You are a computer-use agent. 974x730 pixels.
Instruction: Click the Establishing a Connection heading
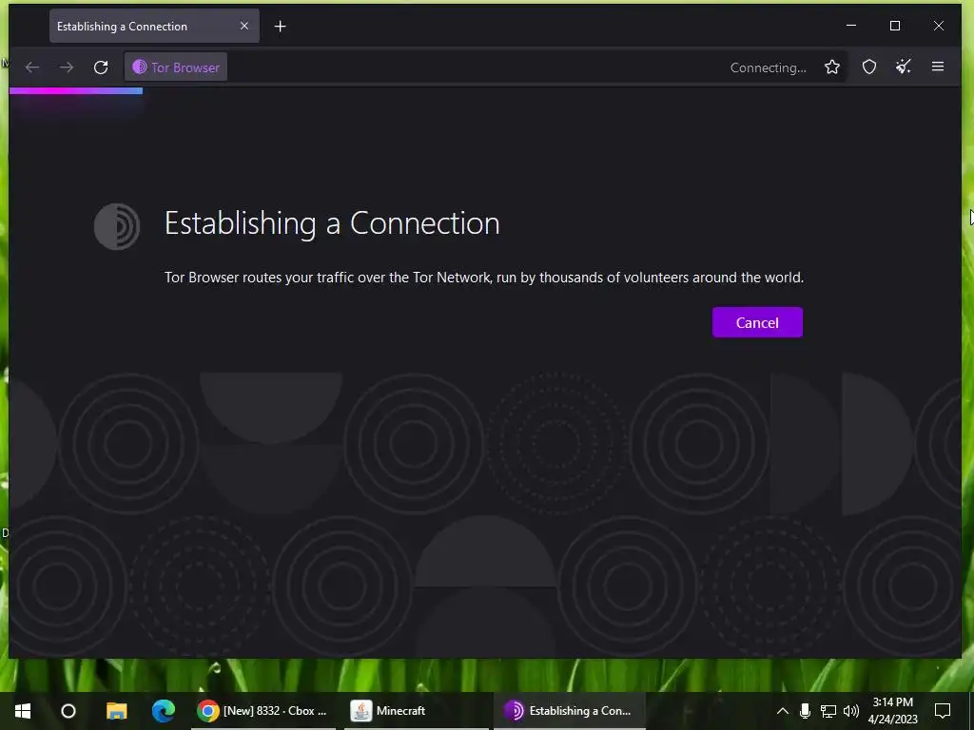(332, 223)
